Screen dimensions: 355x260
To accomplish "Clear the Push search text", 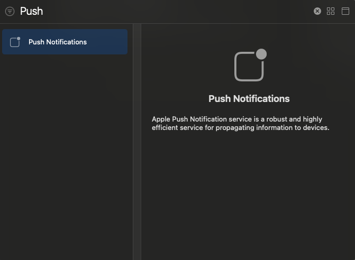I will pos(317,11).
